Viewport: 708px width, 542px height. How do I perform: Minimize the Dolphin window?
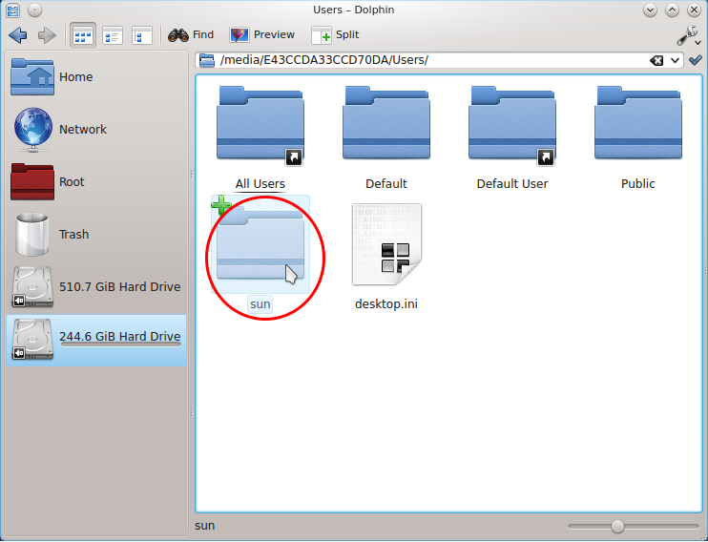pos(650,10)
